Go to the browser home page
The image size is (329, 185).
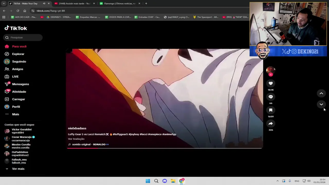point(25,11)
